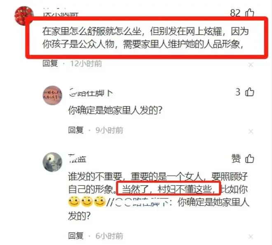Click the highlighted comment about 公众人物
The image size is (272, 245).
coord(147,38)
